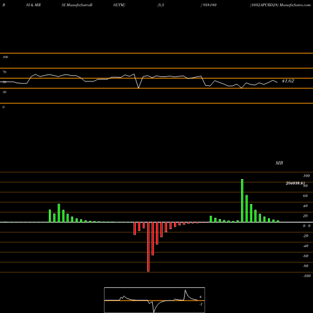Viewport: 313px width, 313px height.
Task: Click the -20 label on MR axis
Action: click(305, 236)
